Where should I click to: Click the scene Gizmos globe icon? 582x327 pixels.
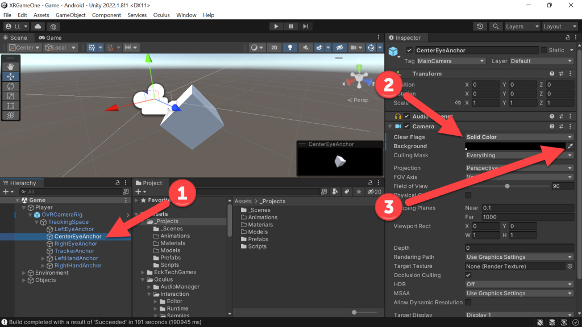pyautogui.click(x=371, y=48)
